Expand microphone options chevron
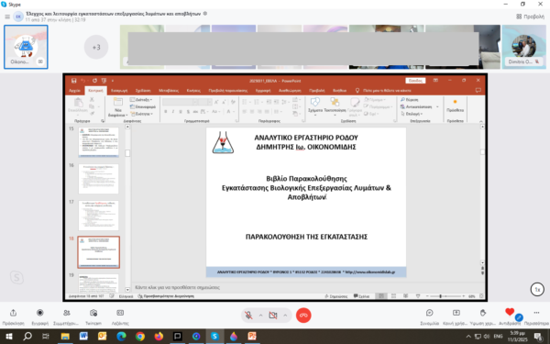 [260, 316]
